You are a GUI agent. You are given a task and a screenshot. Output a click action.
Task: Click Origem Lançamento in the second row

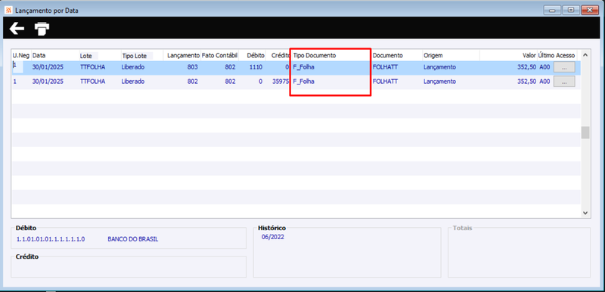439,81
